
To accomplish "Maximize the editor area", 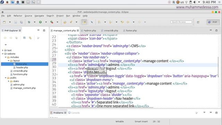I will [x=216, y=30].
